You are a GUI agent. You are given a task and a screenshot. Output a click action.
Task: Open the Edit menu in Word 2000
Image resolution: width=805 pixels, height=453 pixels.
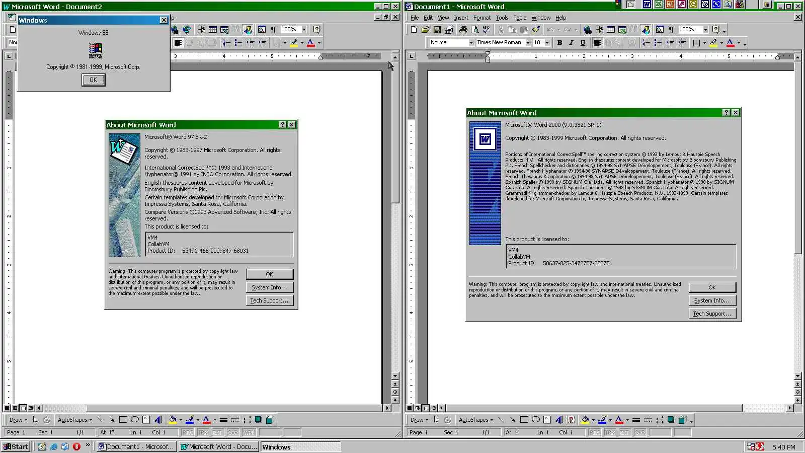[428, 18]
